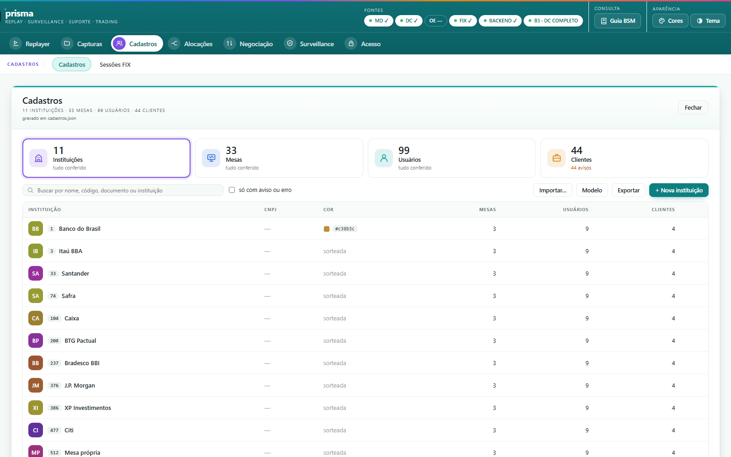Toggle the DC source pill
The height and width of the screenshot is (457, 731).
pos(409,21)
